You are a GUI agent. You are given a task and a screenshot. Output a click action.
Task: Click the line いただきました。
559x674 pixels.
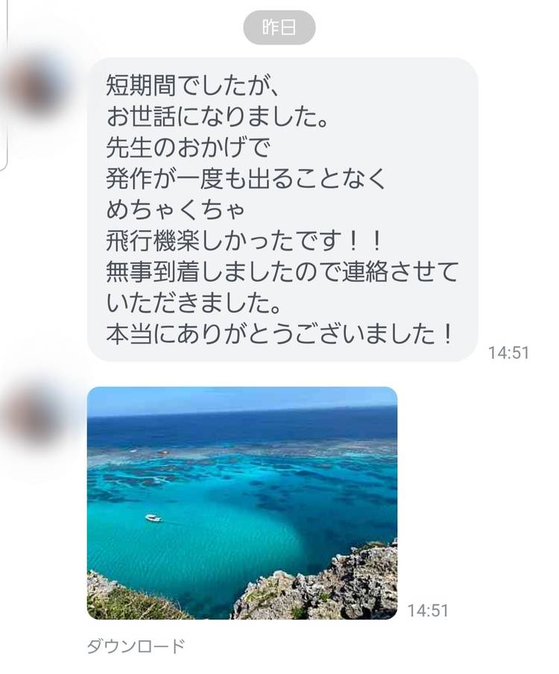[194, 303]
